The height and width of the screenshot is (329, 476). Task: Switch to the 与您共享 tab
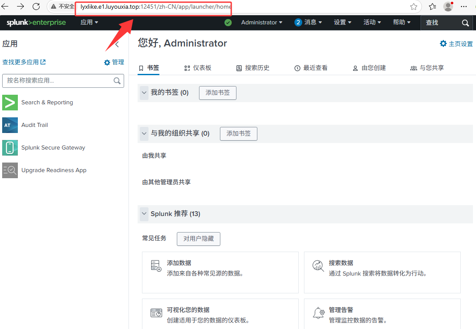pyautogui.click(x=427, y=68)
